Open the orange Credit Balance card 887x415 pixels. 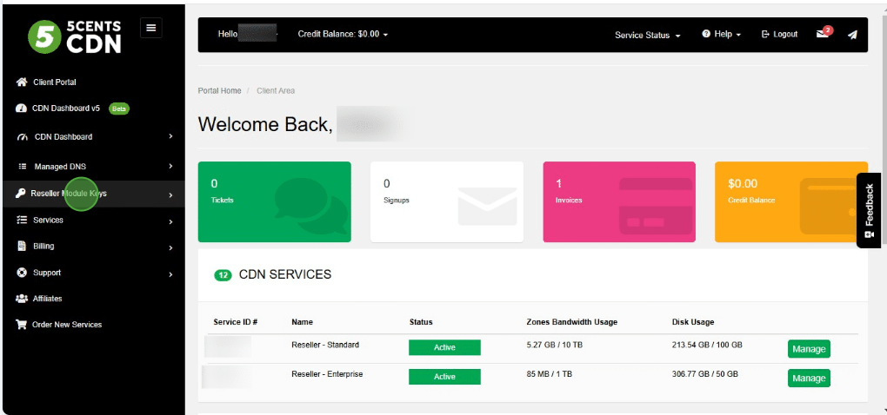click(x=791, y=202)
